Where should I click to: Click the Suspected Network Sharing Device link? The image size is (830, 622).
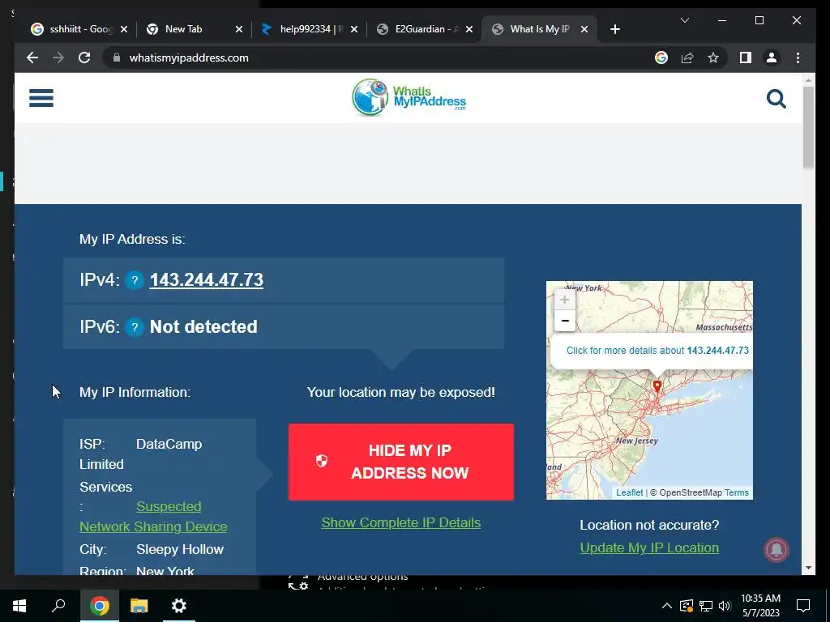(153, 517)
